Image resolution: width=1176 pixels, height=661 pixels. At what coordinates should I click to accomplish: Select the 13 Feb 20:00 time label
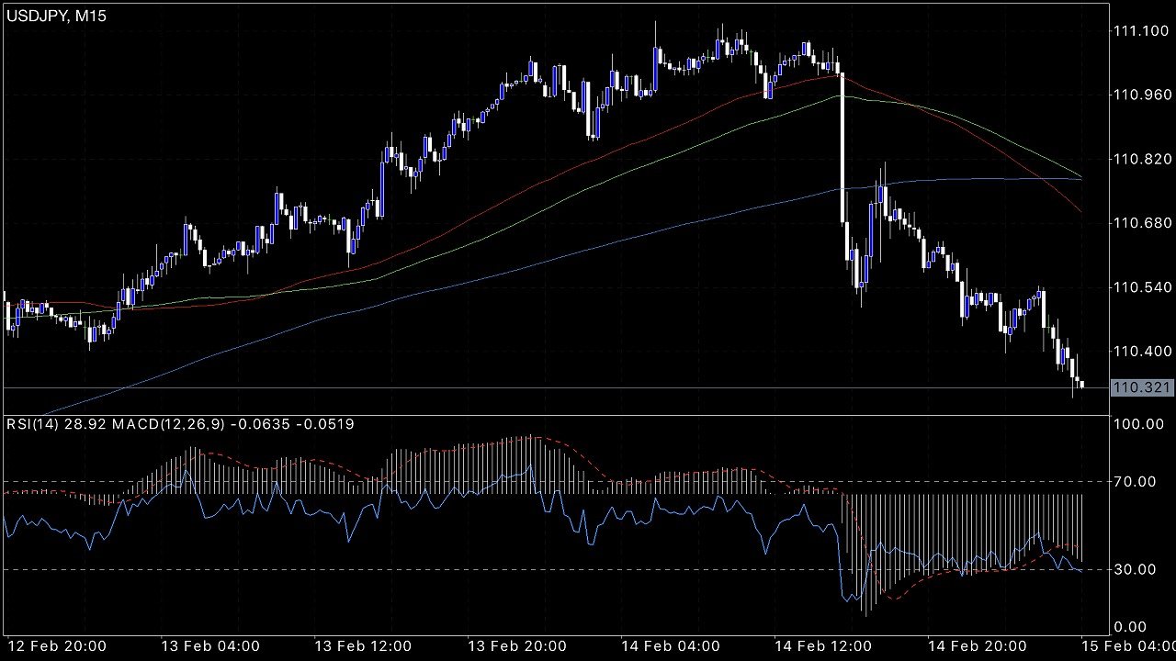pos(517,646)
